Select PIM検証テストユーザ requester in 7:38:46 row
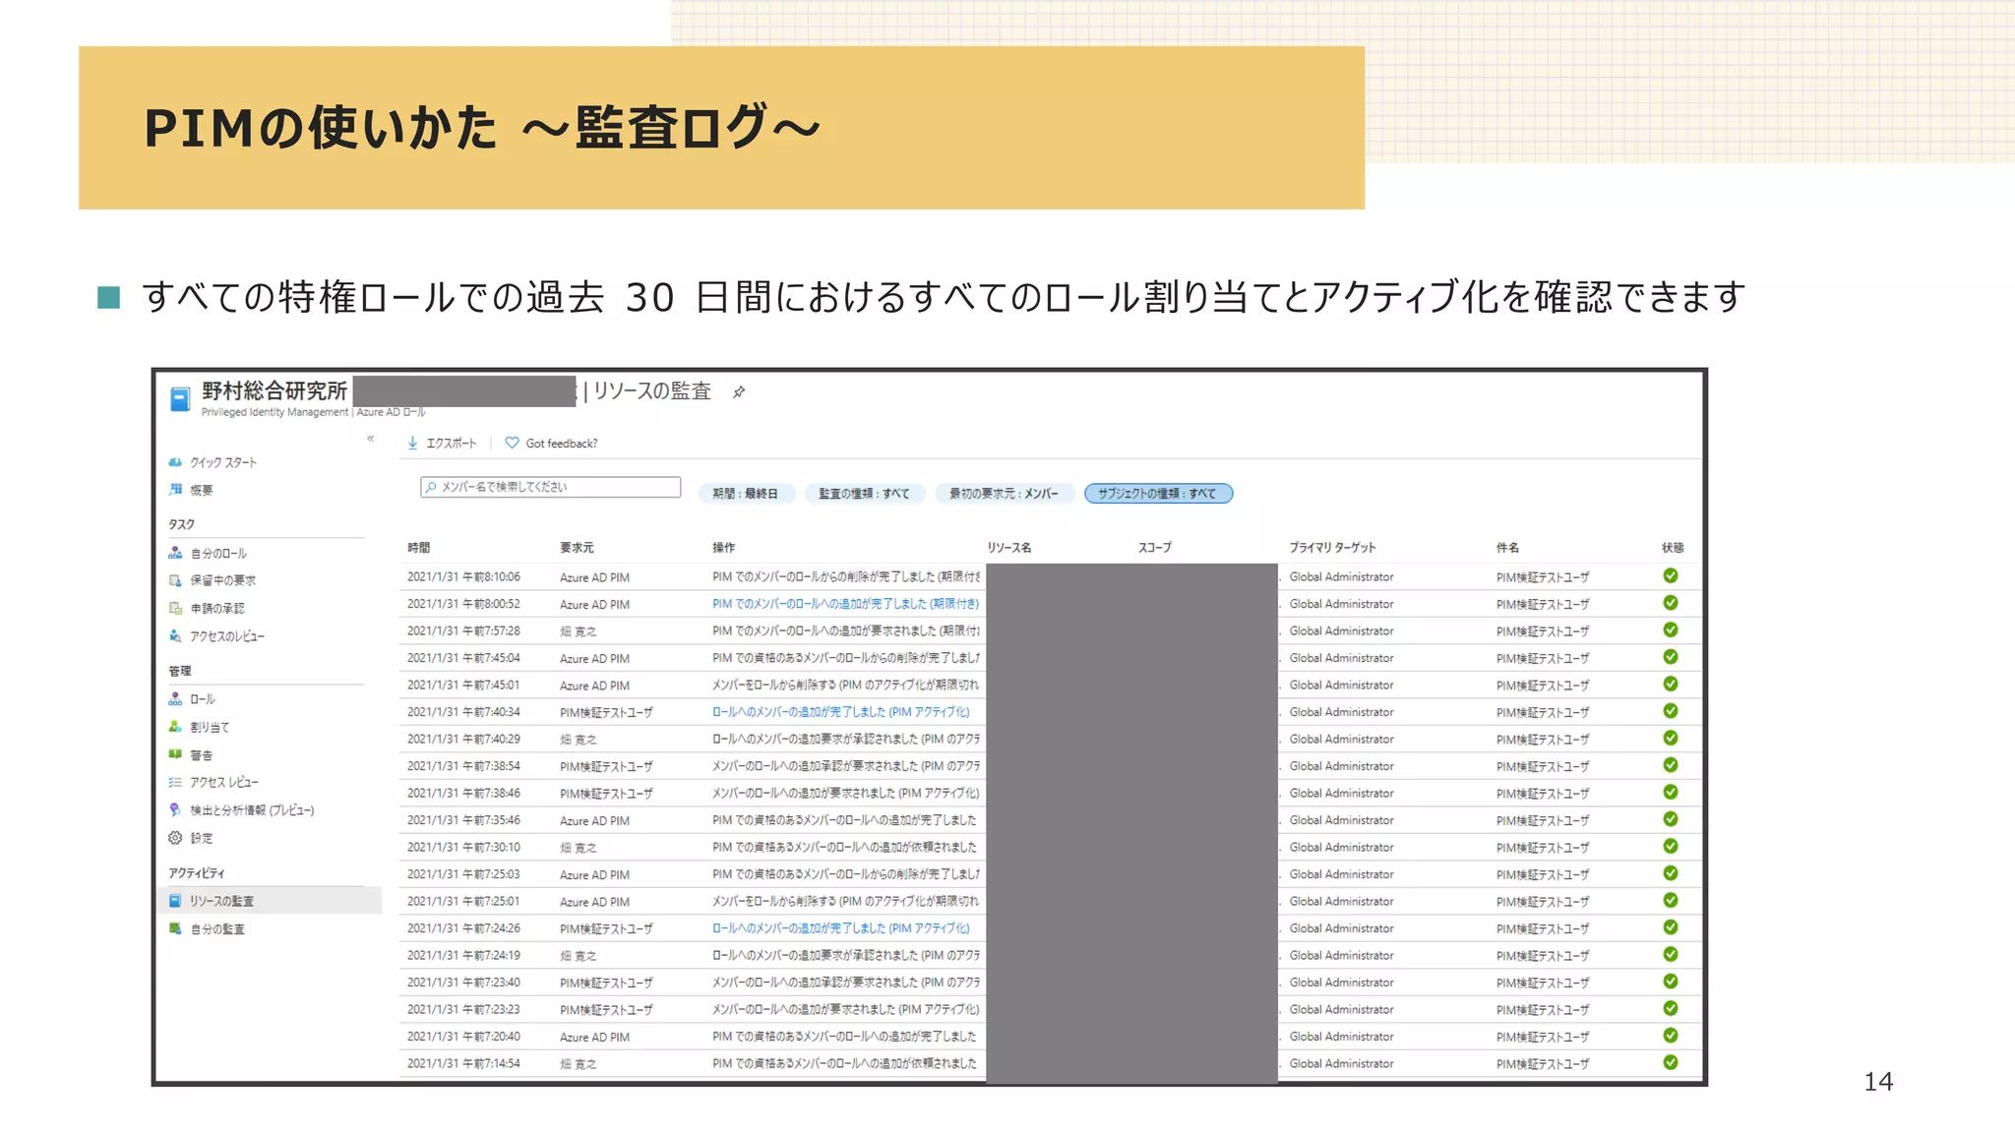The image size is (2015, 1133). pos(606,794)
